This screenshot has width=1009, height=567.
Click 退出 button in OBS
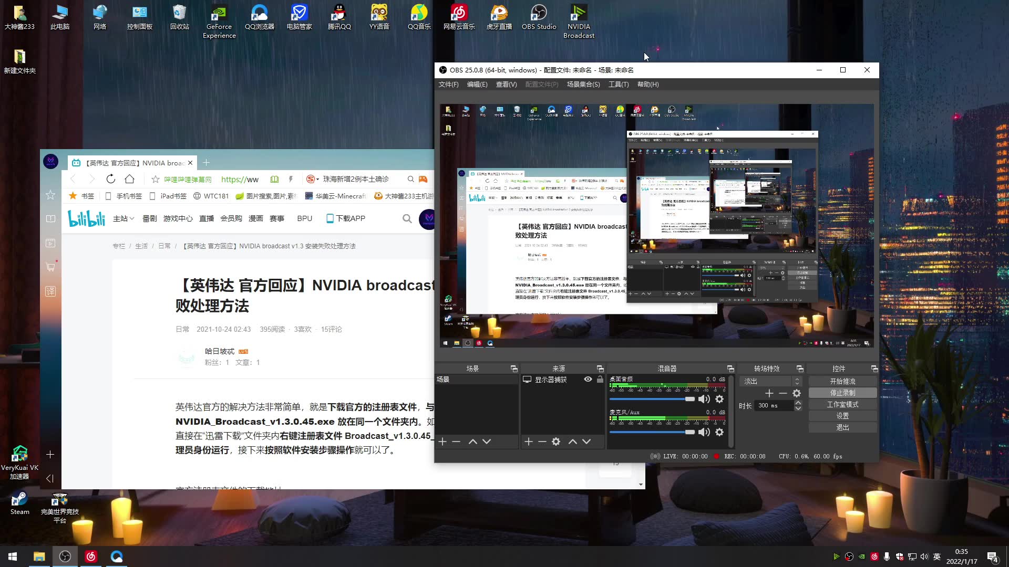click(x=842, y=428)
